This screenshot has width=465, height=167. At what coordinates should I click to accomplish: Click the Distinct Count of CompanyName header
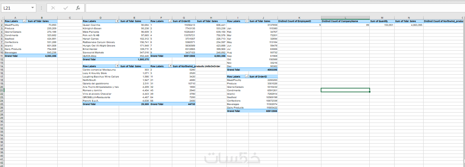(x=345, y=21)
